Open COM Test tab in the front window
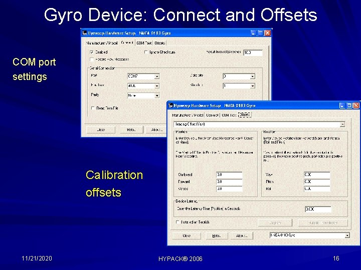The height and width of the screenshot is (270, 361). click(229, 115)
